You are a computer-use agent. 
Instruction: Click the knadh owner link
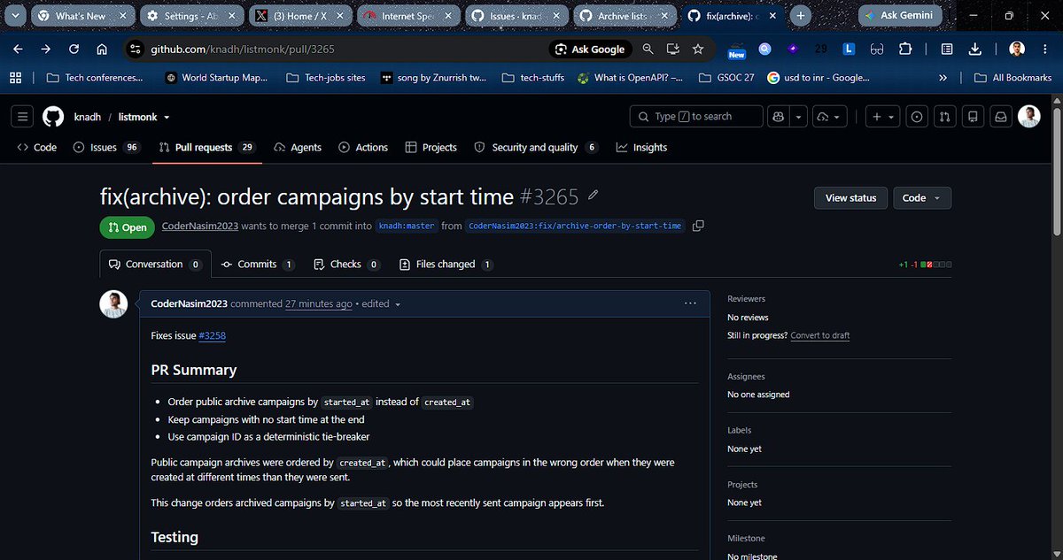click(89, 118)
